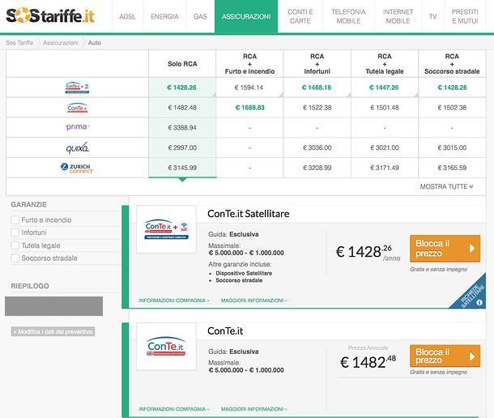Click the € 3145.99 Zurich price cell
The image size is (494, 418).
182,168
